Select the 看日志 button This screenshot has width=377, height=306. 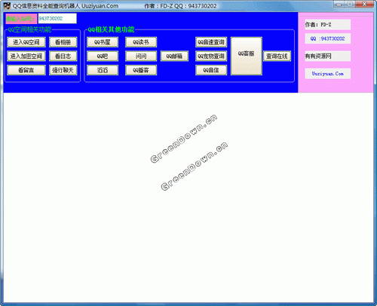click(x=63, y=56)
